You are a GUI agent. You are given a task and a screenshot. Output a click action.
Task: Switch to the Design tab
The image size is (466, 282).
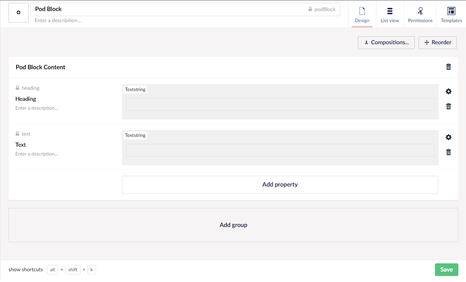pyautogui.click(x=362, y=14)
